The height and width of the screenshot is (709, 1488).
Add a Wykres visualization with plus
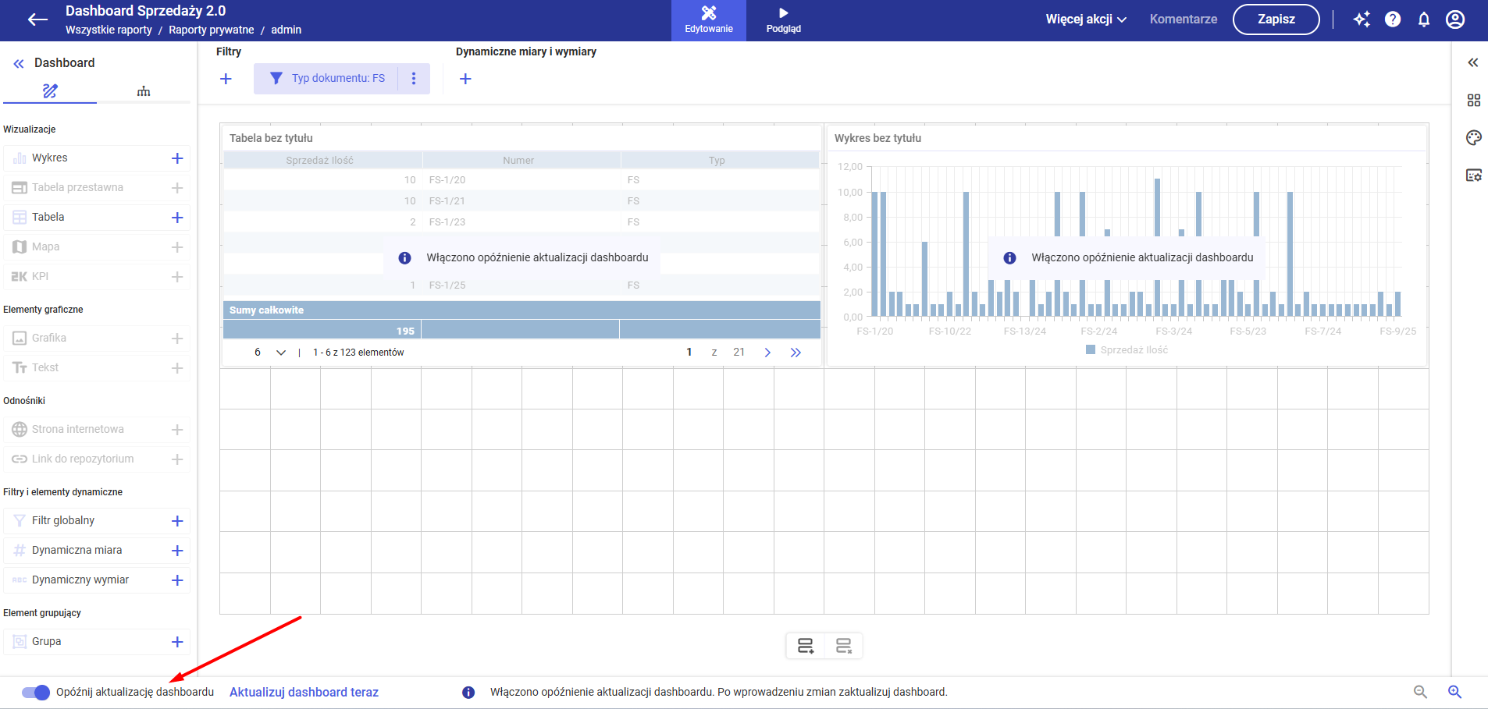[177, 158]
